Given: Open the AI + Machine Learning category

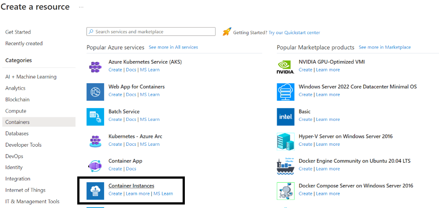Looking at the screenshot, I should [31, 77].
